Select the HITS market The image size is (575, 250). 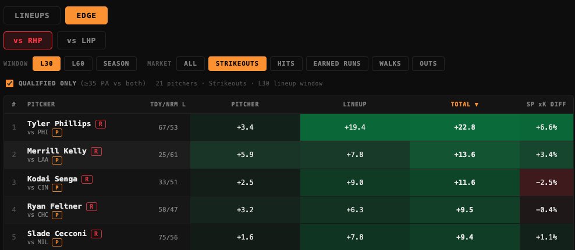[286, 63]
